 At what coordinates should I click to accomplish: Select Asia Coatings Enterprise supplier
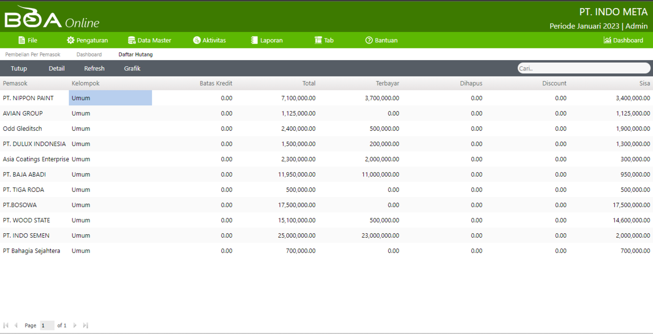[x=36, y=159]
